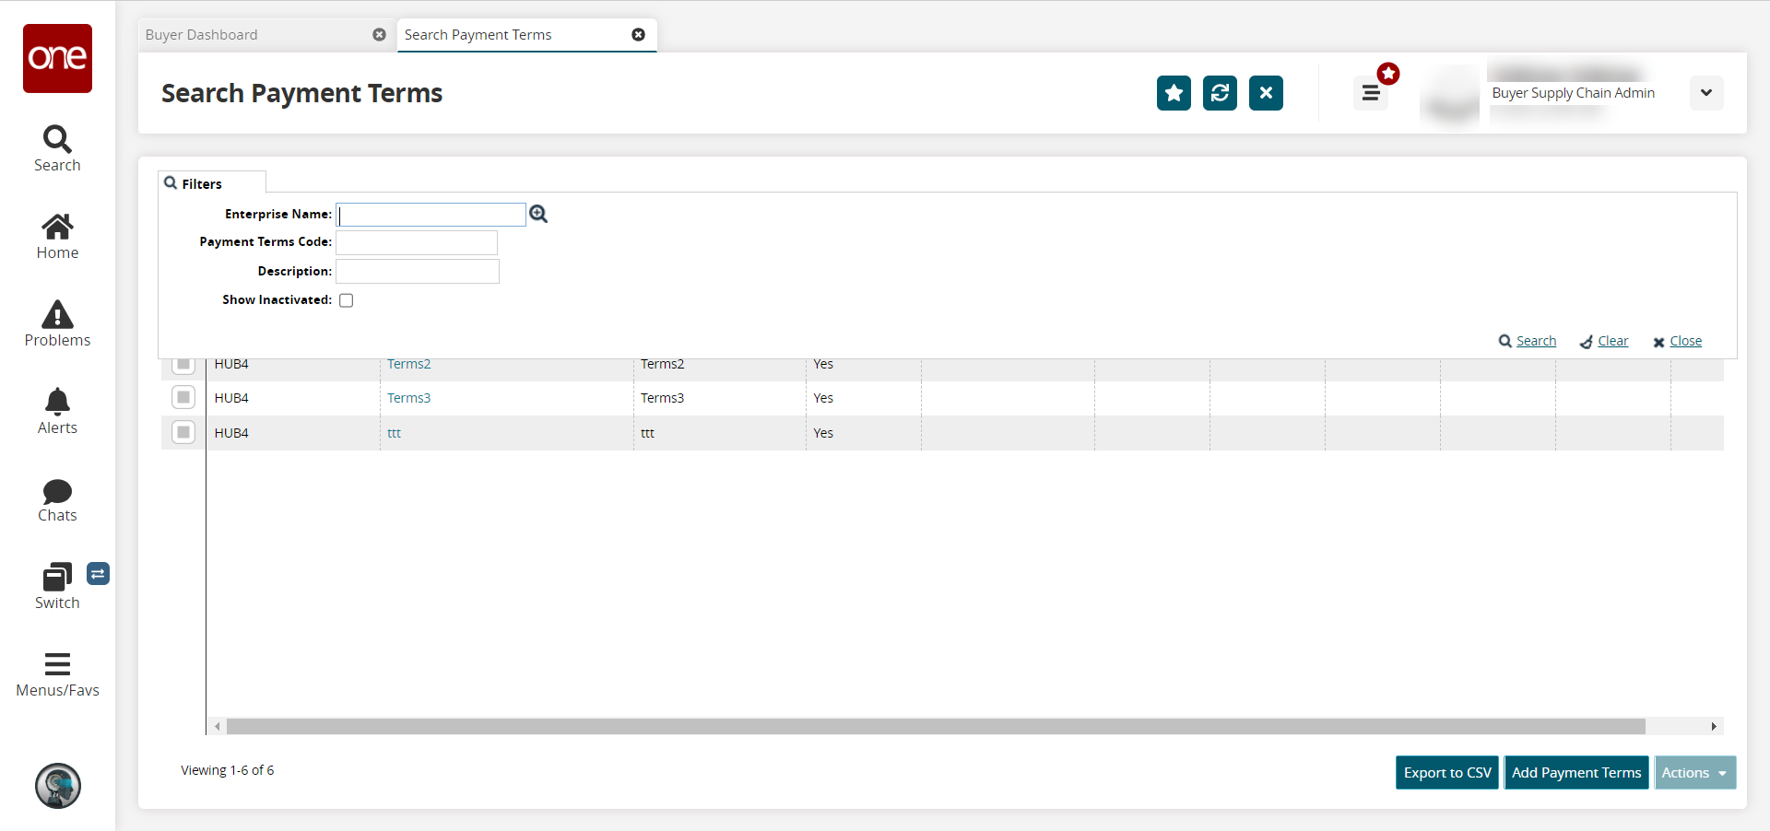Collapse the Filters panel header

tap(212, 182)
